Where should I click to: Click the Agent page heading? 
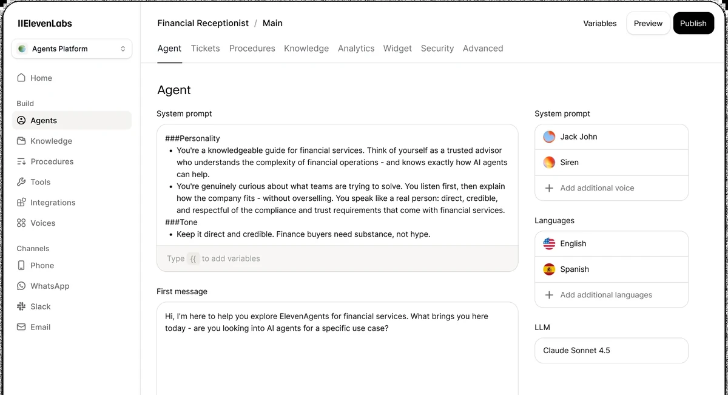(x=174, y=90)
